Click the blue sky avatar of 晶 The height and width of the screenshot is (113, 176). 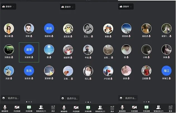(49, 49)
